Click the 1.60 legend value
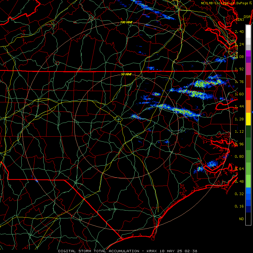 coord(239,94)
